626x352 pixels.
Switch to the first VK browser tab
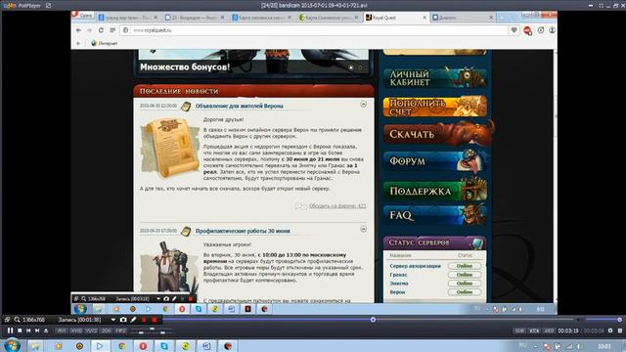(x=128, y=18)
